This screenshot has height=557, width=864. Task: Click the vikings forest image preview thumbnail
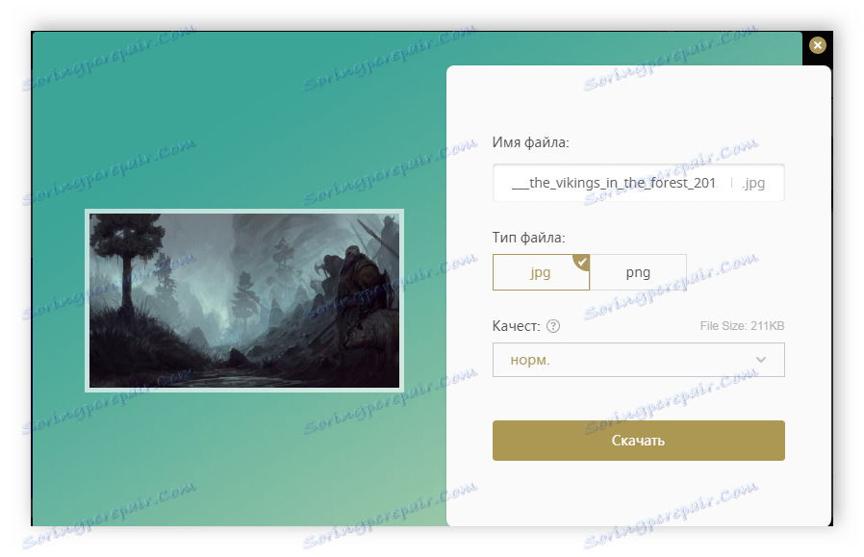pyautogui.click(x=244, y=300)
